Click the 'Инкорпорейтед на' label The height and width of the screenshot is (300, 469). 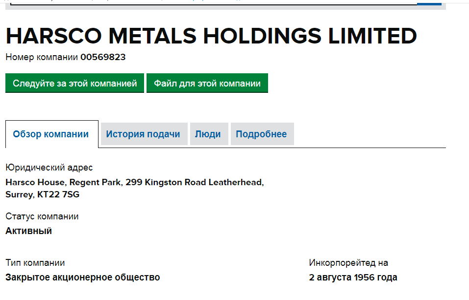tap(348, 263)
